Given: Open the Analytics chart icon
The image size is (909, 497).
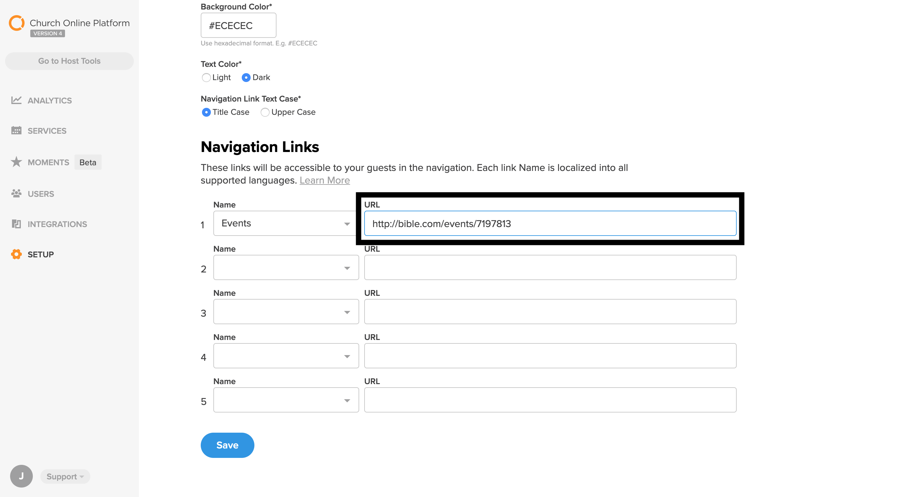Looking at the screenshot, I should coord(16,101).
